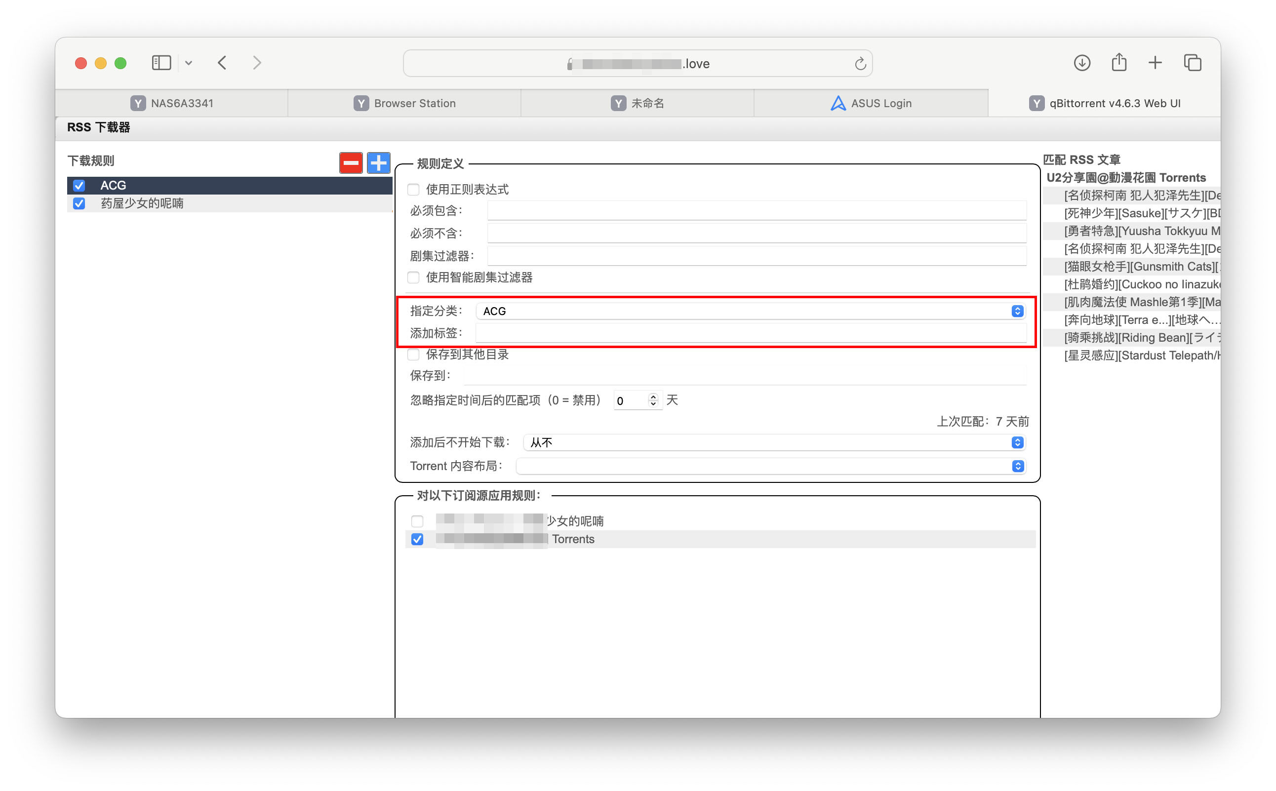Open a new tab with the plus icon
The image size is (1276, 791).
[x=1155, y=63]
